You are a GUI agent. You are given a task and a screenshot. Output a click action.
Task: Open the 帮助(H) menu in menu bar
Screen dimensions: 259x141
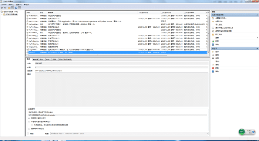26,4
